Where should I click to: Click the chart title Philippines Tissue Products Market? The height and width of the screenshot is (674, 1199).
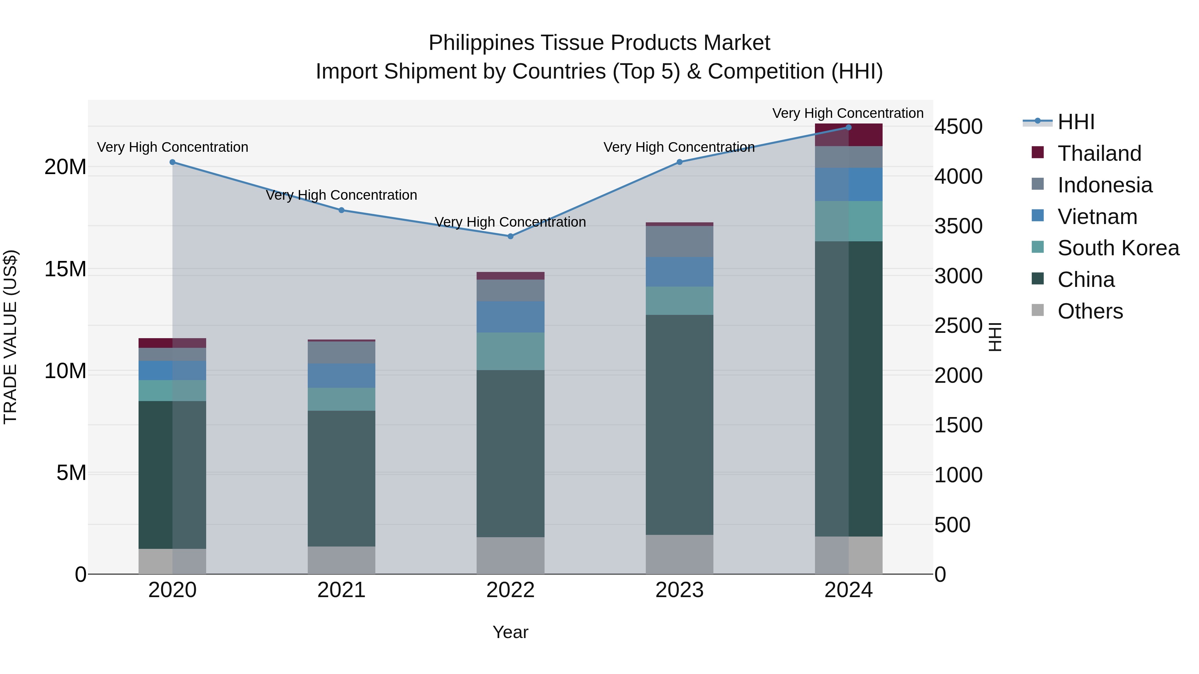pos(599,43)
